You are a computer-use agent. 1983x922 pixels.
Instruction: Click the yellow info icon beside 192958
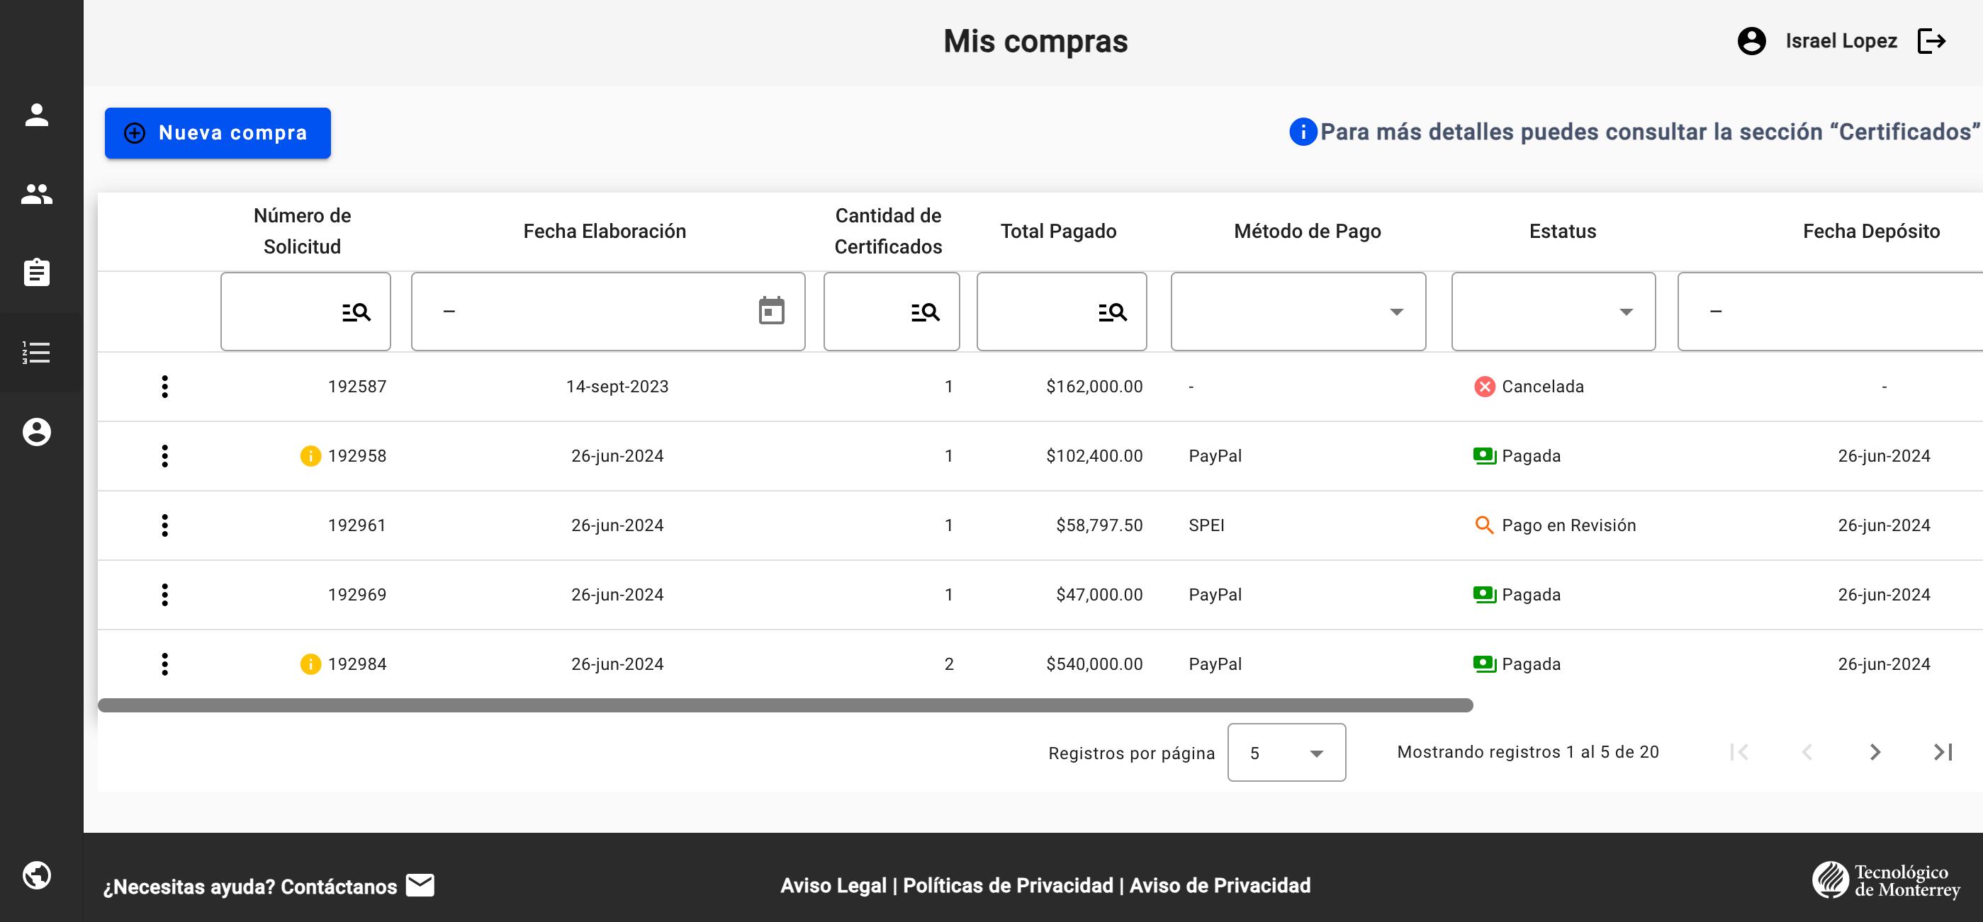(x=310, y=456)
